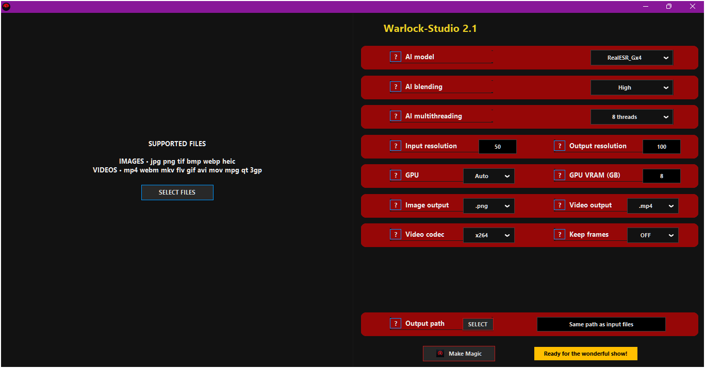Image resolution: width=705 pixels, height=368 pixels.
Task: Open the AI blending High dropdown
Action: (x=632, y=87)
